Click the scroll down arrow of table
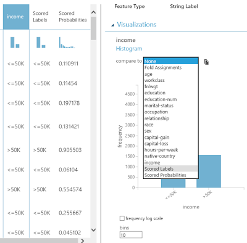This screenshot has width=247, height=243. (x=93, y=230)
